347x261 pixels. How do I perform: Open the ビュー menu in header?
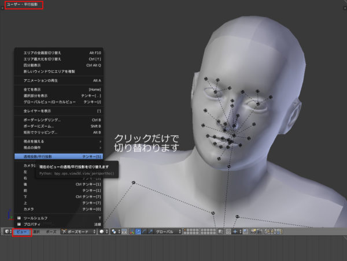(21, 231)
